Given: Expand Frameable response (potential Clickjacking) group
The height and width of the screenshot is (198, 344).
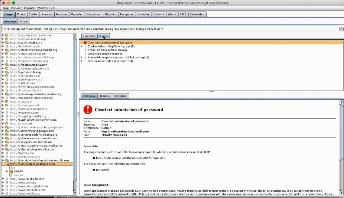Looking at the screenshot, I should [82, 58].
